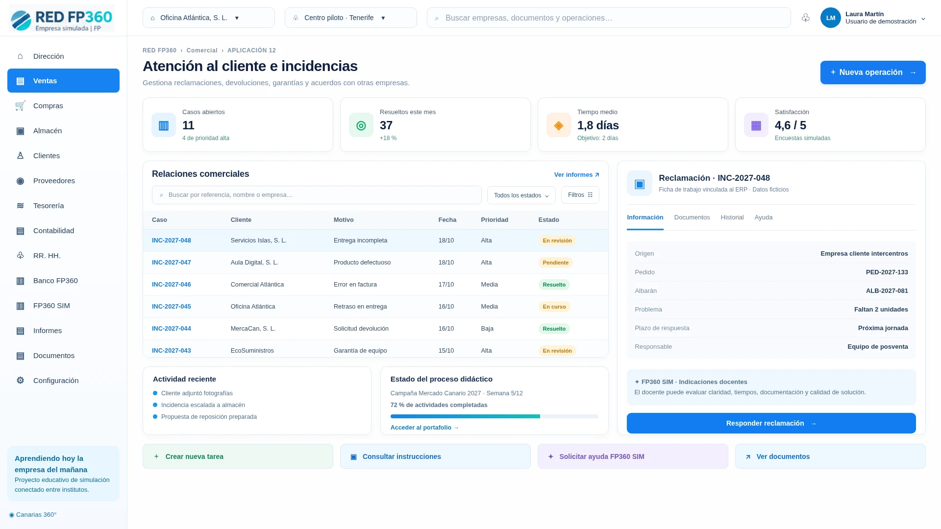The height and width of the screenshot is (529, 941).
Task: Click the LM user avatar
Action: (x=830, y=18)
